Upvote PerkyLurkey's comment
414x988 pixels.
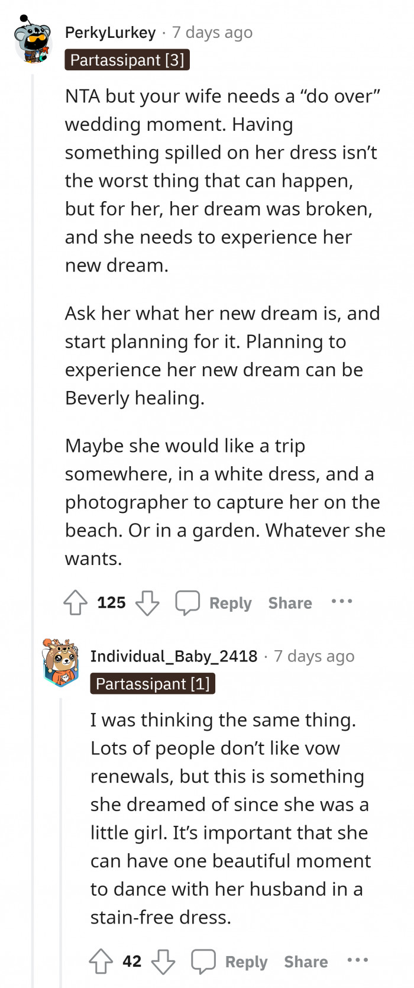pyautogui.click(x=76, y=603)
